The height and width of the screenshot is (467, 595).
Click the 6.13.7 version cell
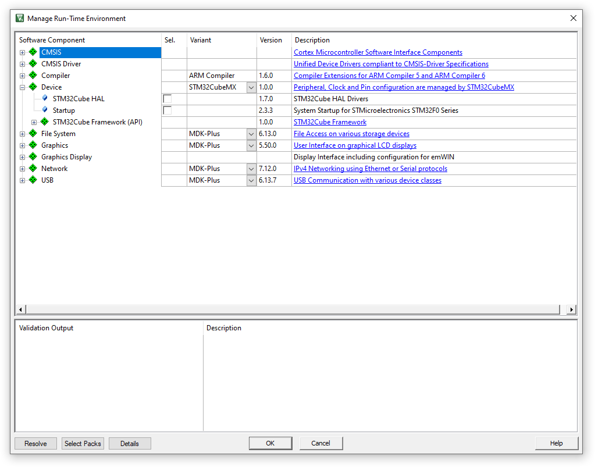point(274,180)
